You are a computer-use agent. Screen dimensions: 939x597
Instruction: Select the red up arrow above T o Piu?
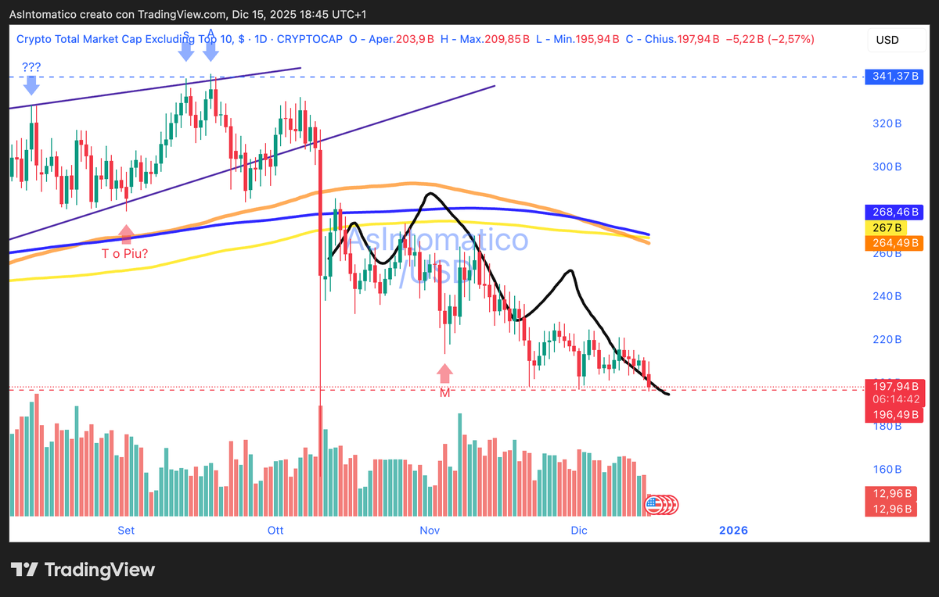pyautogui.click(x=126, y=234)
